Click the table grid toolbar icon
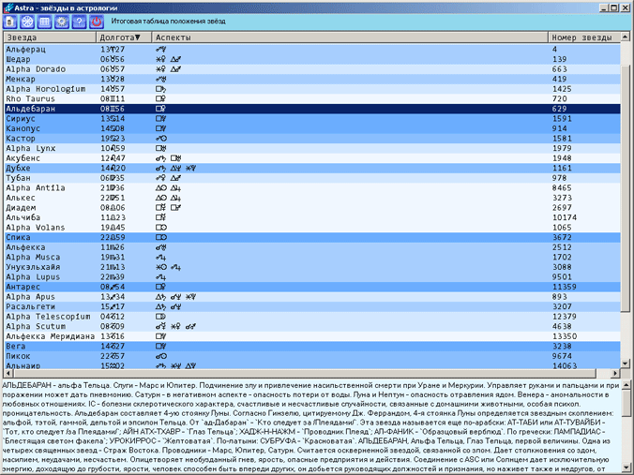Screen dimensions: 634x475 click(x=44, y=20)
